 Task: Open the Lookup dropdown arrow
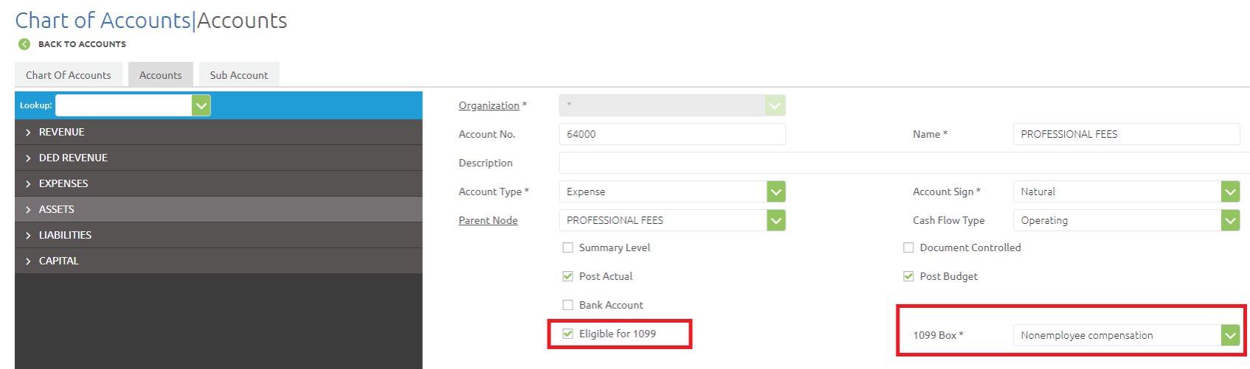pos(201,105)
